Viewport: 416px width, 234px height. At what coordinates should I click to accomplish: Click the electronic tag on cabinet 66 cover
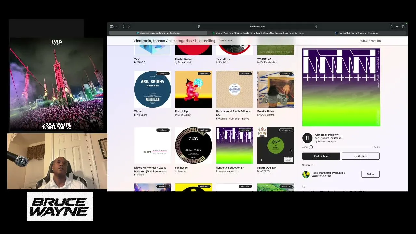coord(204,130)
